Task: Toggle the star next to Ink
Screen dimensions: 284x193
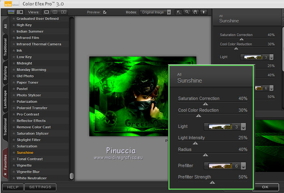Action: [x=13, y=51]
